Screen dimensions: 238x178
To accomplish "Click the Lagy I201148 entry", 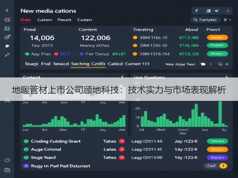I will tap(147, 142).
